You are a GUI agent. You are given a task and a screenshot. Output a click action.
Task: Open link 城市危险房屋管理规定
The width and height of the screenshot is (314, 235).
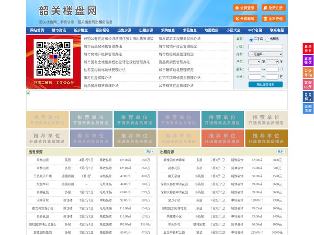pos(176,54)
